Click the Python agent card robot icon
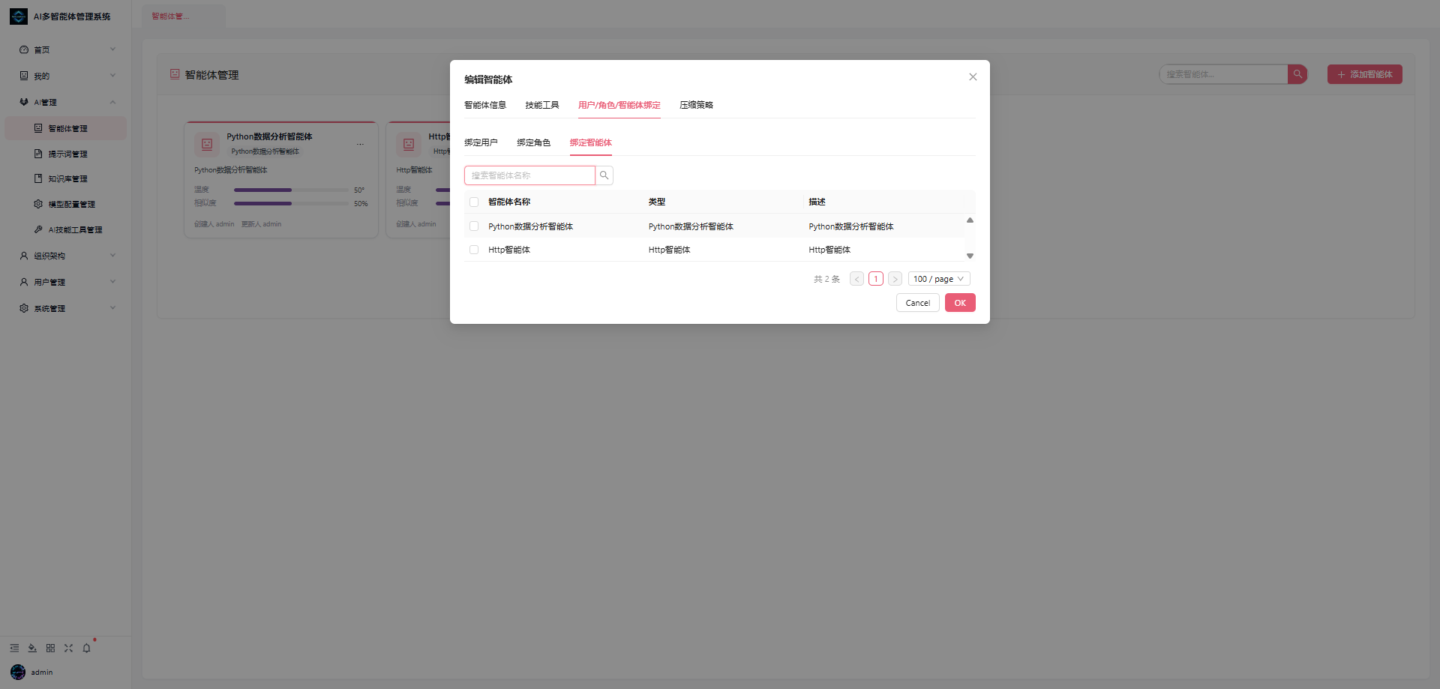The image size is (1440, 689). pyautogui.click(x=207, y=144)
